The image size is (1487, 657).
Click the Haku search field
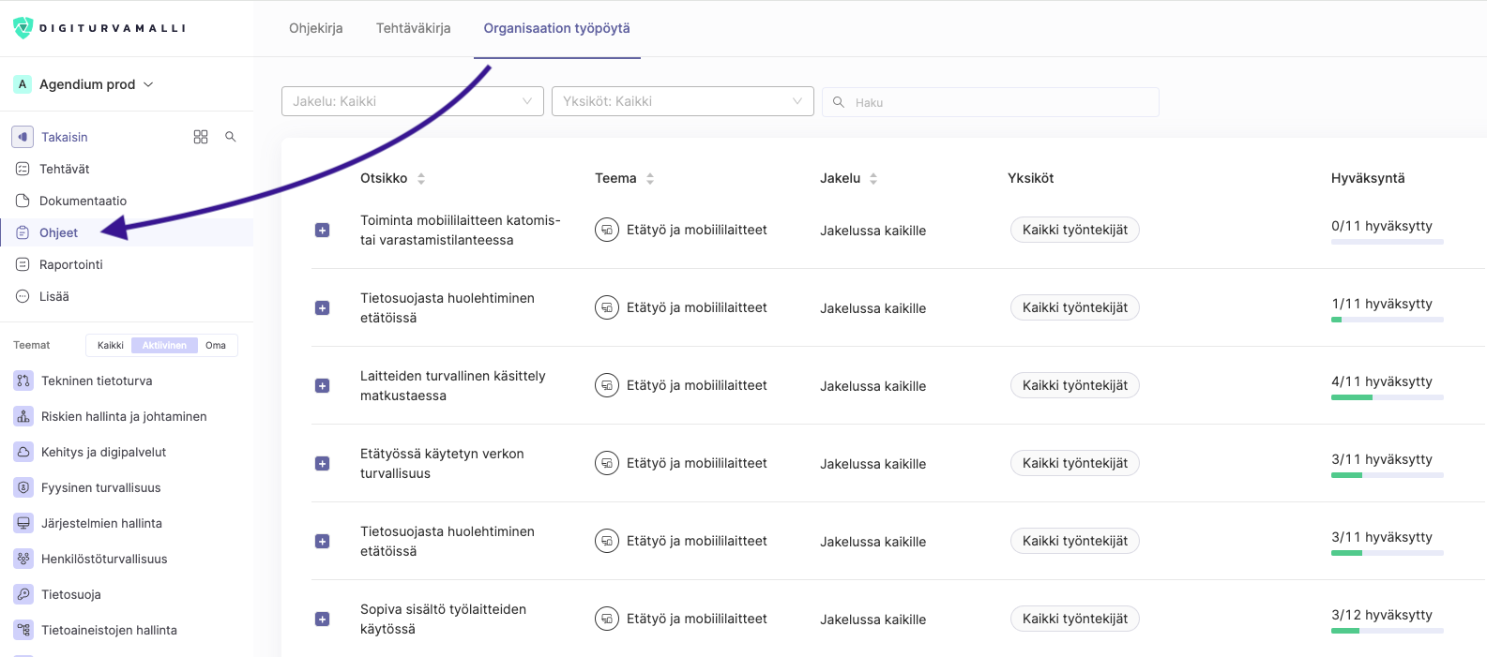pos(991,102)
